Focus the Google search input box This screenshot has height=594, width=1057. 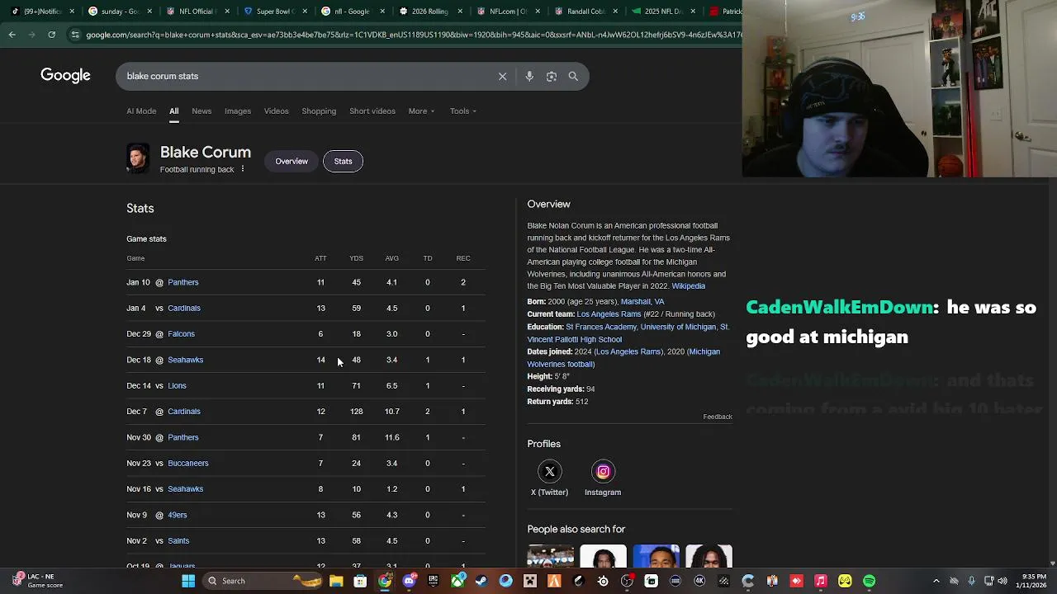(x=306, y=76)
